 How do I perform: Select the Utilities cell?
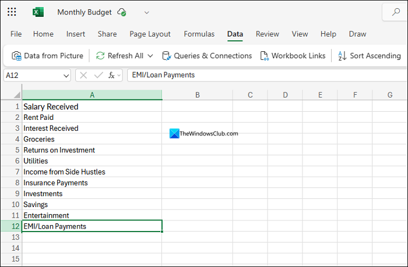click(x=92, y=161)
